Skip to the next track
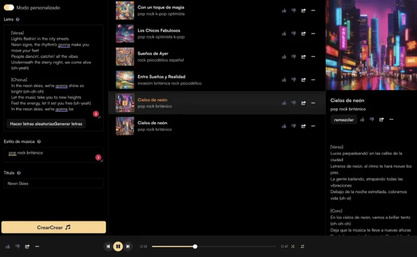 128,246
